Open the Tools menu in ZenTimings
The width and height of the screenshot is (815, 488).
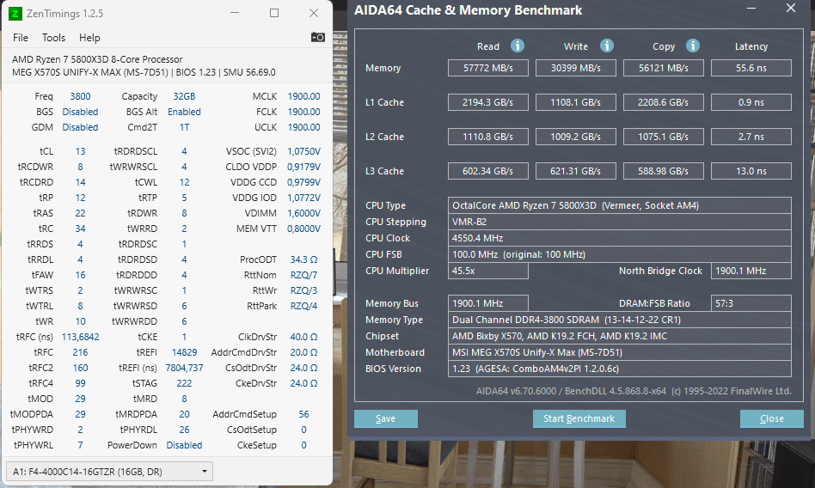click(x=53, y=38)
